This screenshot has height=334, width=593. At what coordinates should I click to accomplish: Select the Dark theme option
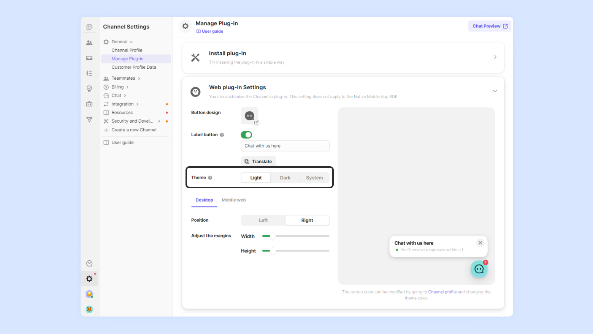[285, 178]
